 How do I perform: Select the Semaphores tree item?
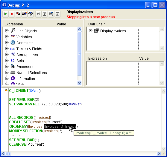[27, 55]
